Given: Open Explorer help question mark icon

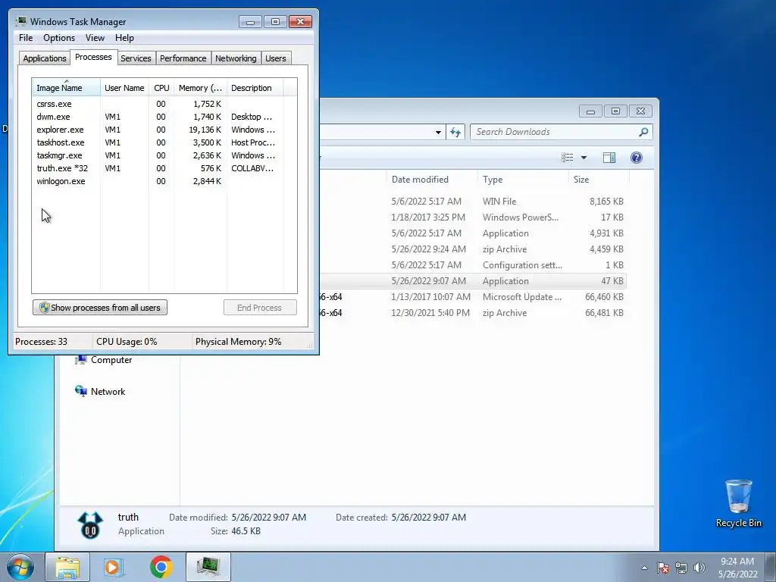Looking at the screenshot, I should click(x=637, y=158).
